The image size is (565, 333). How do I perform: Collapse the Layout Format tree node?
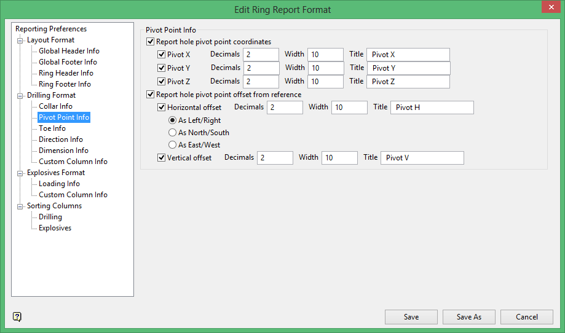(20, 41)
